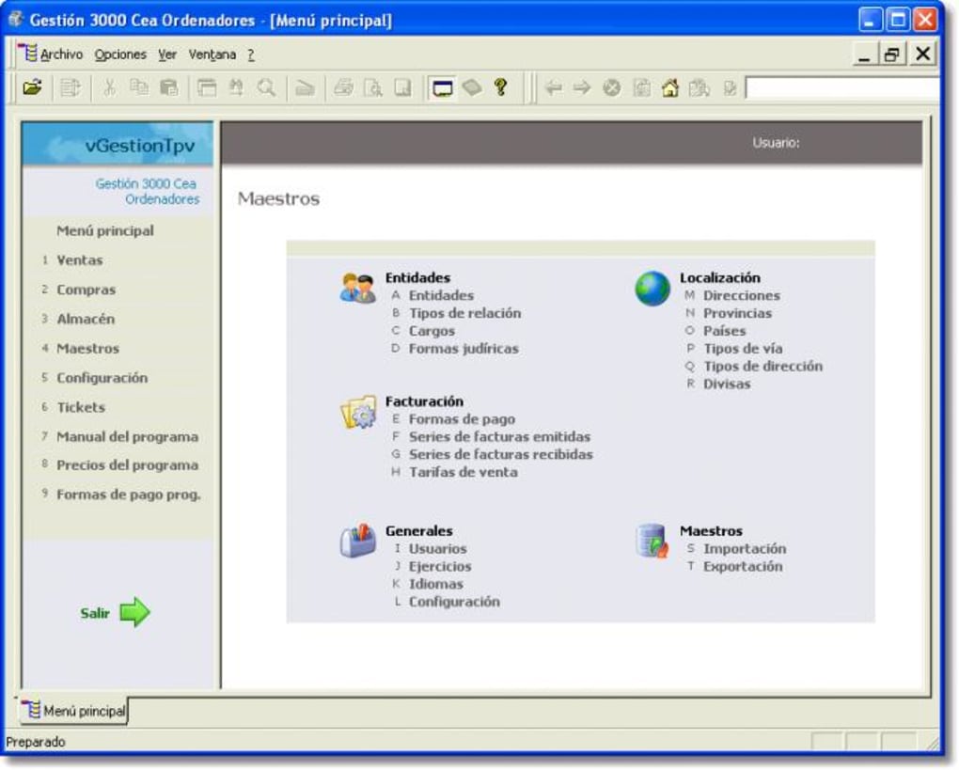This screenshot has height=770, width=959.
Task: Open Series de facturas emitidas
Action: click(499, 436)
